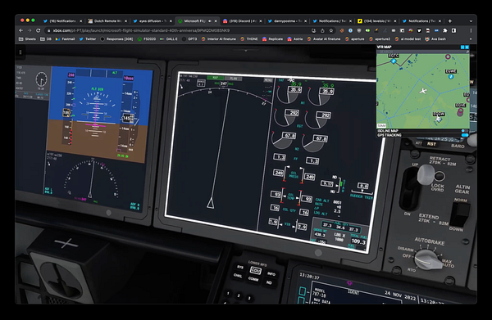This screenshot has width=492, height=320.
Task: Toggle the Isoline Map switch
Action: pos(465,131)
